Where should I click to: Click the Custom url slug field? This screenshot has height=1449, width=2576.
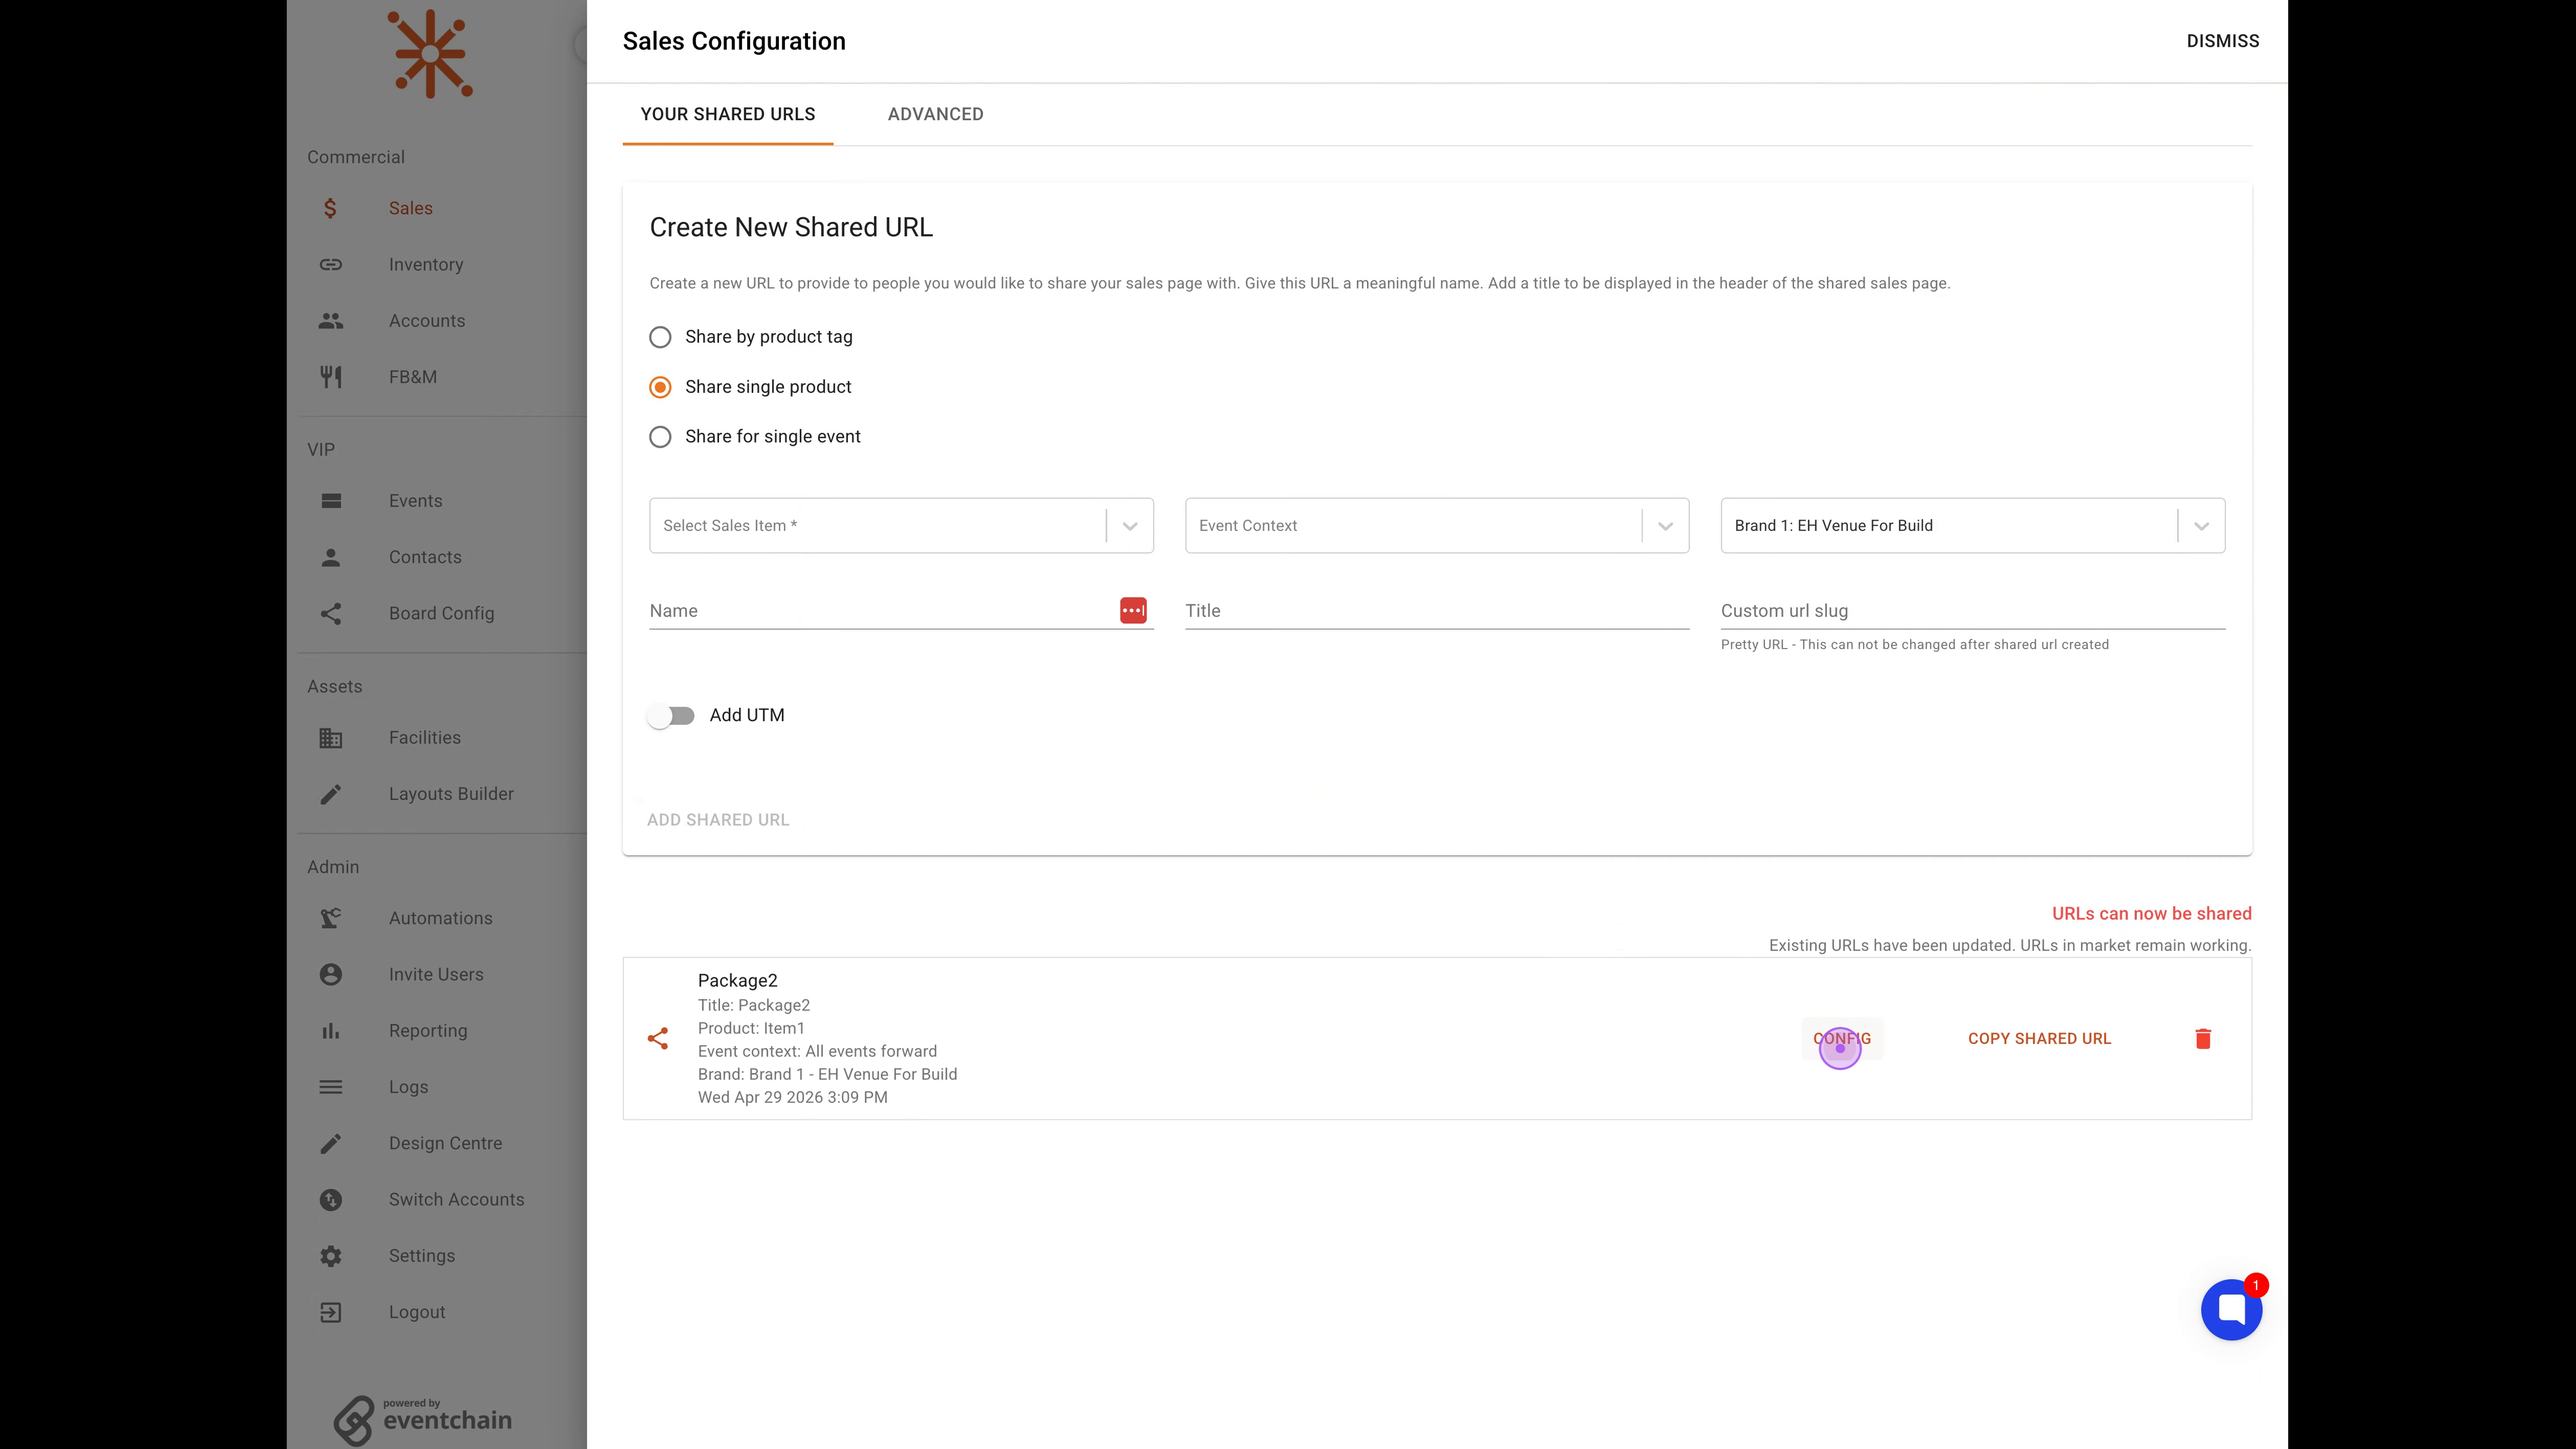1973,611
